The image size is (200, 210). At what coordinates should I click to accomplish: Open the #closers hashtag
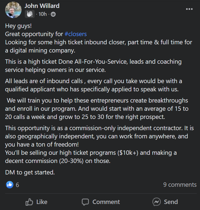pyautogui.click(x=76, y=34)
